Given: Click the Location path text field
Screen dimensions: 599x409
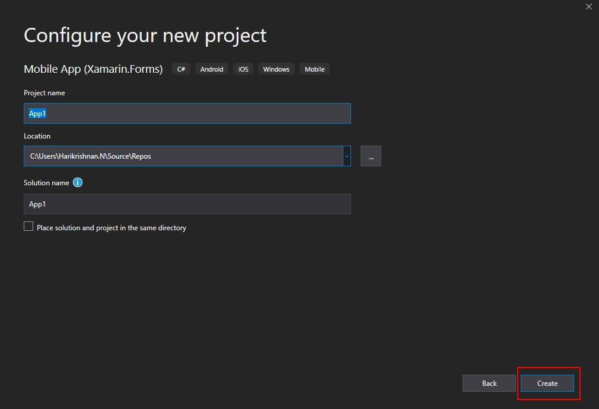Looking at the screenshot, I should tap(183, 156).
